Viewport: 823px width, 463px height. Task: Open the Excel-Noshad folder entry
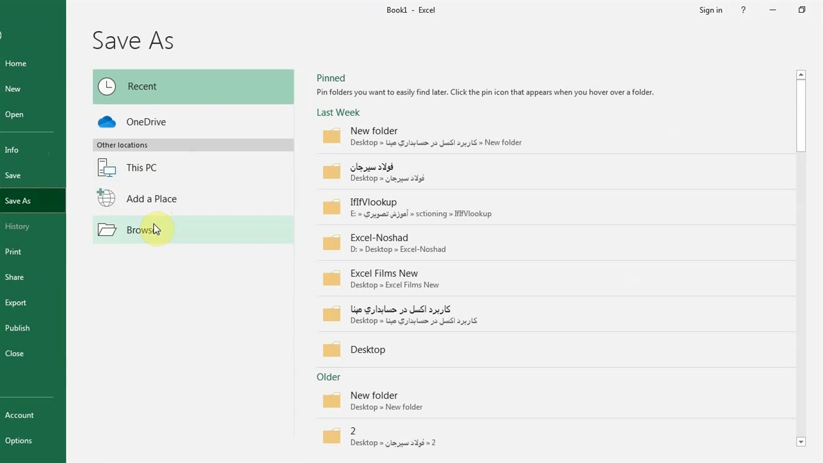click(x=556, y=242)
